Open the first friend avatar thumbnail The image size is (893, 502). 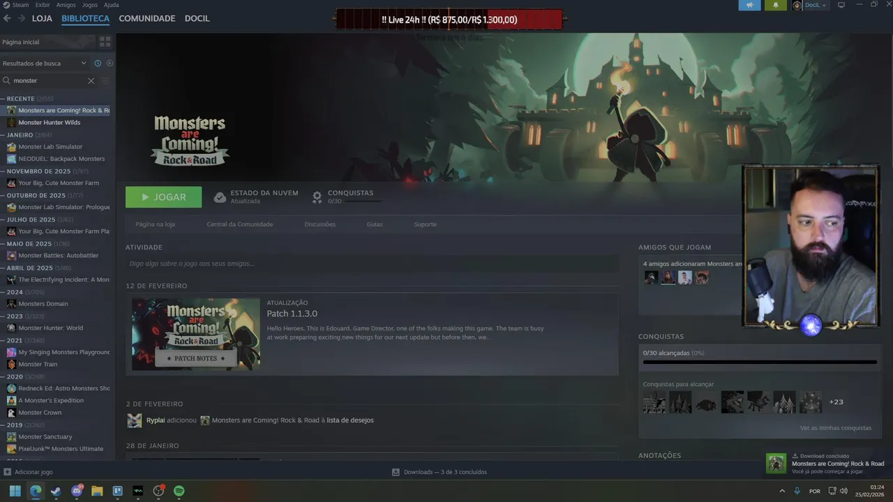click(651, 277)
